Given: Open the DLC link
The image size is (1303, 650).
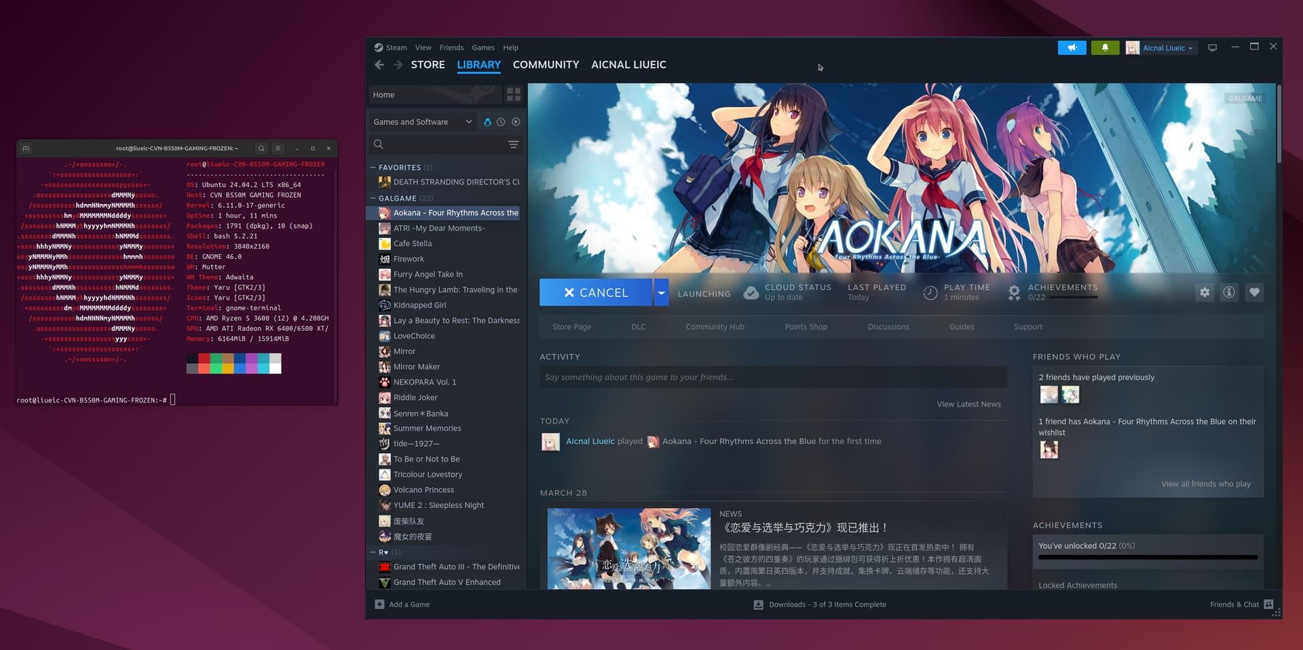Looking at the screenshot, I should (639, 327).
